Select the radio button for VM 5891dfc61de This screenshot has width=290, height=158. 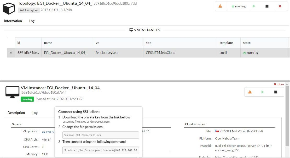[10, 52]
